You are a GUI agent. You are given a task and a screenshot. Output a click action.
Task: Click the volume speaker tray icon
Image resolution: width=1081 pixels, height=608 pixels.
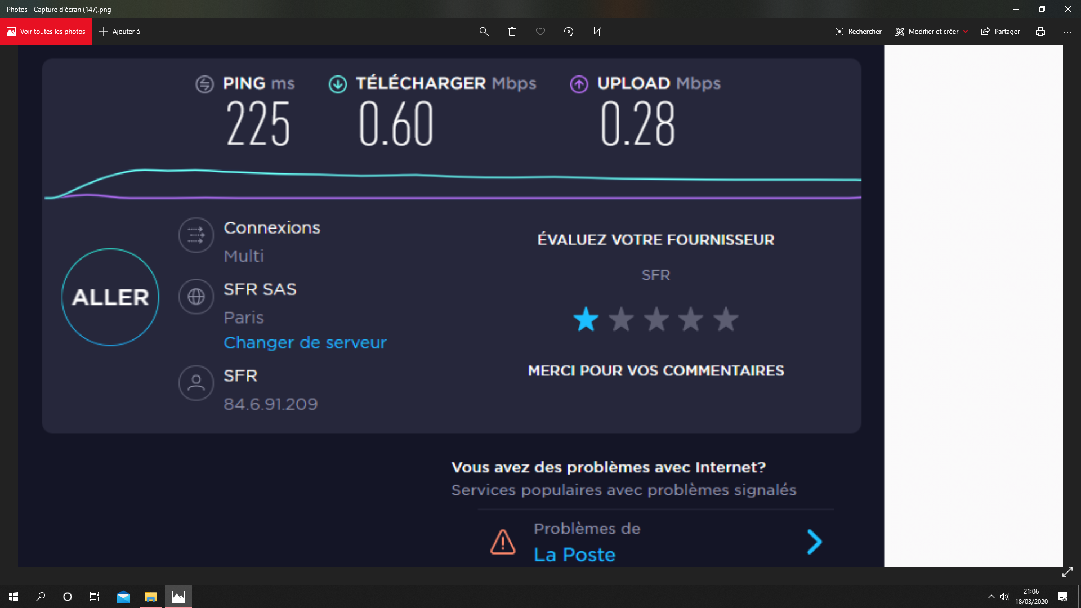pyautogui.click(x=1004, y=597)
